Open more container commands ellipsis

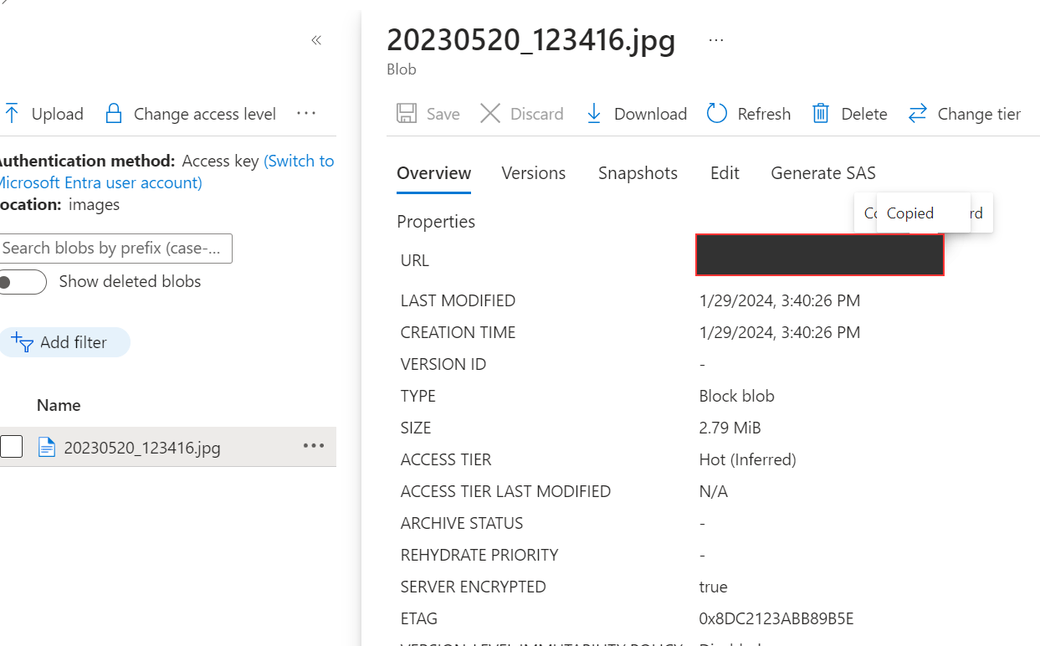[306, 113]
